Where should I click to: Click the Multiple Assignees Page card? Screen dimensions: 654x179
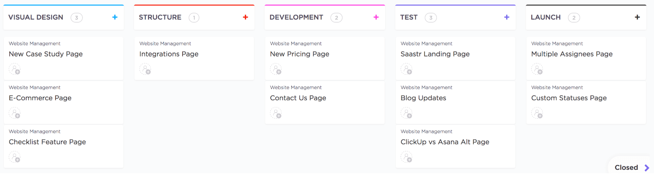[x=572, y=54]
